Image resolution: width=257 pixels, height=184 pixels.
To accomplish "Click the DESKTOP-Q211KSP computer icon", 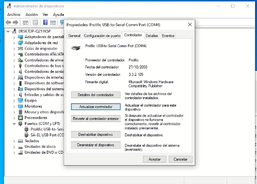I will point(14,31).
